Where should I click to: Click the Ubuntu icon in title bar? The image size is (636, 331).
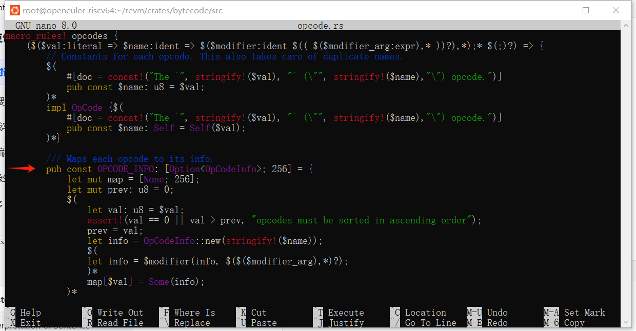pos(15,10)
